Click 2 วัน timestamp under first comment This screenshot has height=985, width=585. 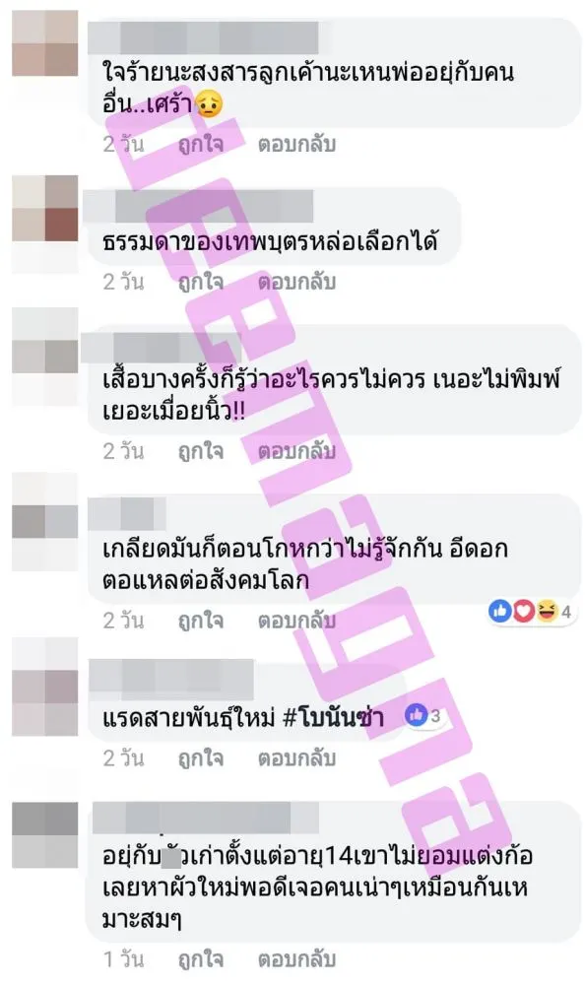point(123,145)
